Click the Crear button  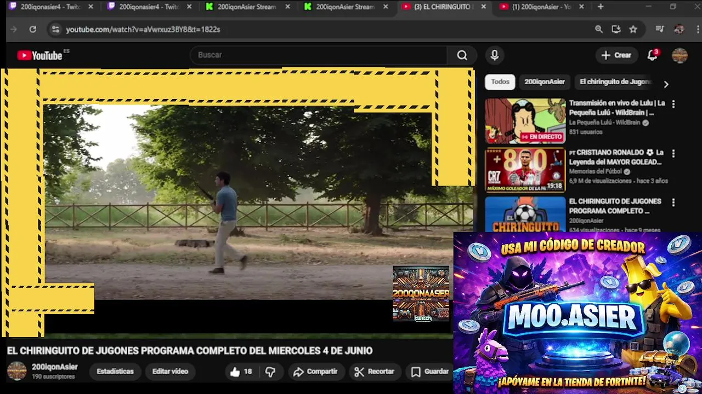click(616, 55)
